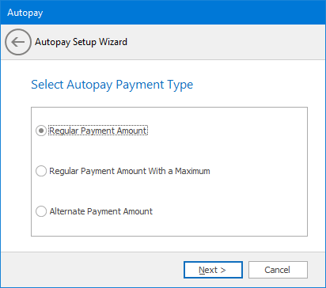This screenshot has width=326, height=288.
Task: Click the Select Autopay Payment Type heading
Action: [x=112, y=85]
